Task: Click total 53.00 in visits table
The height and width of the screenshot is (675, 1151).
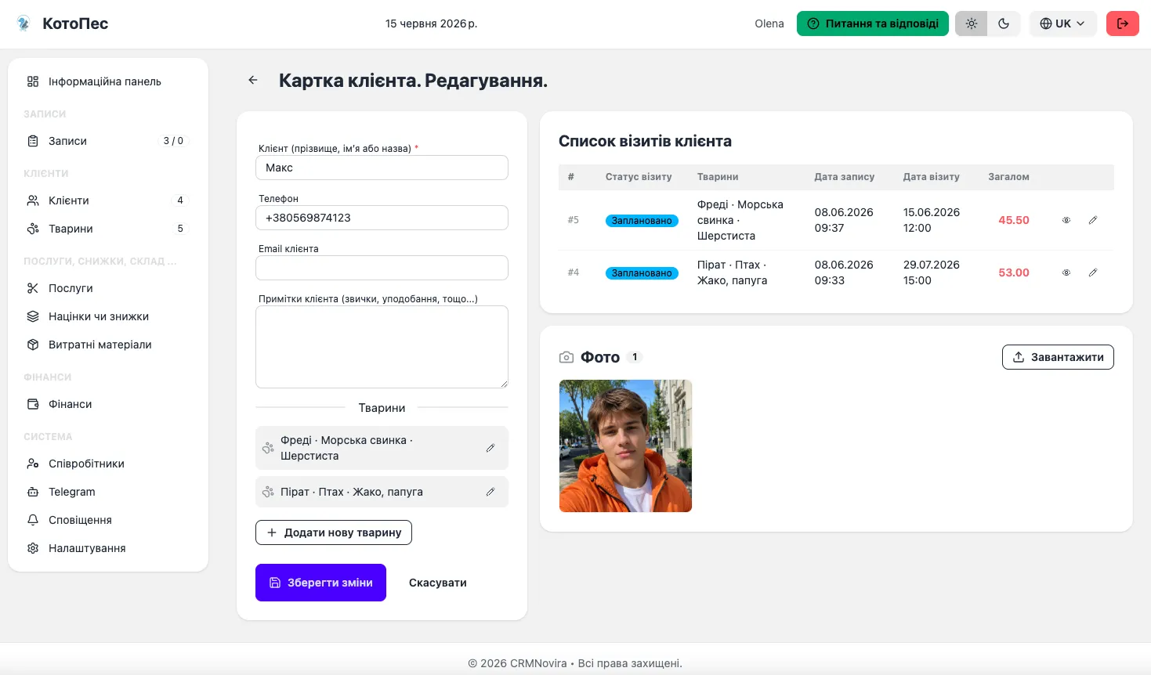Action: pos(1014,273)
